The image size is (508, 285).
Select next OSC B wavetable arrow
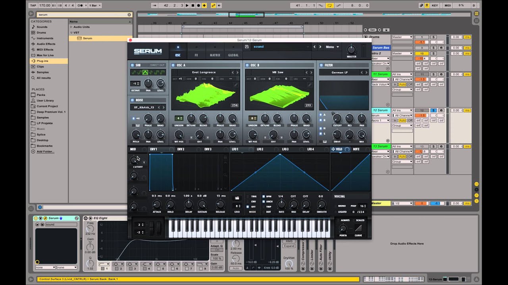pyautogui.click(x=311, y=72)
